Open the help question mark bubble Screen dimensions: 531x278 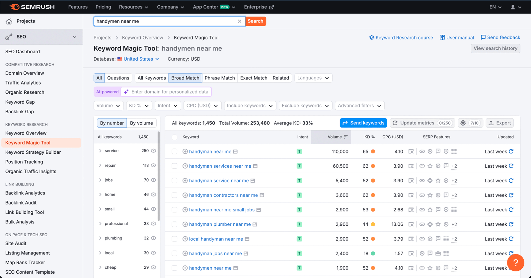(x=515, y=263)
